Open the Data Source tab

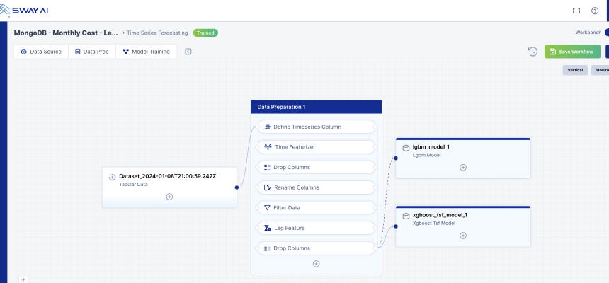click(x=41, y=52)
